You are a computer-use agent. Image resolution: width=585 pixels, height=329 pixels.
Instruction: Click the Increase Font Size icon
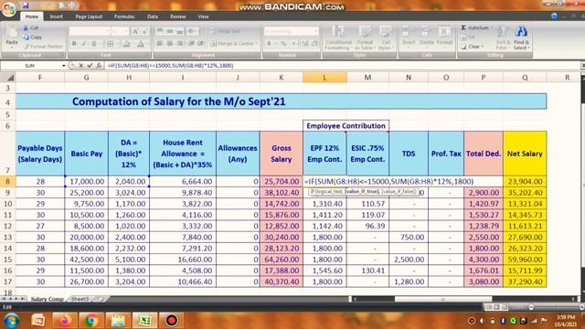[135, 31]
